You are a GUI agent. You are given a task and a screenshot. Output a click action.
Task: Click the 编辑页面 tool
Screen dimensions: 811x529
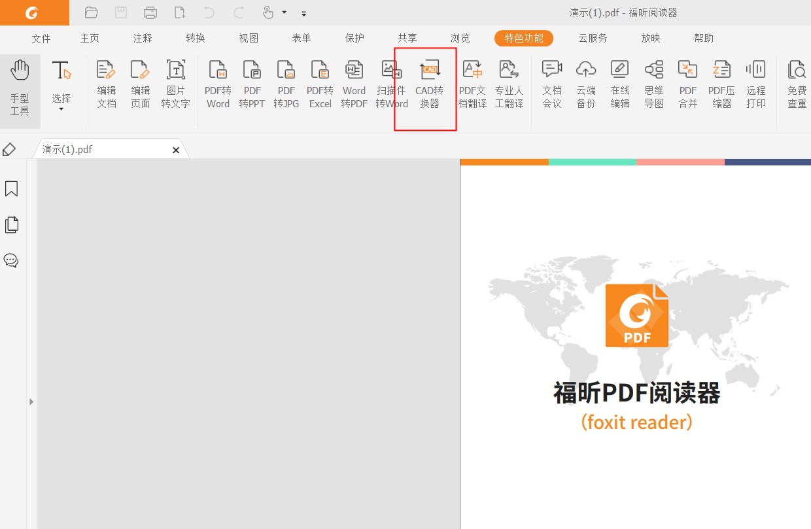[141, 85]
